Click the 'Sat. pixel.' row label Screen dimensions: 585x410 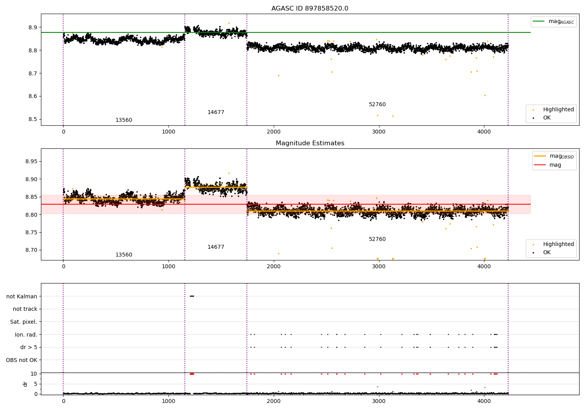24,322
